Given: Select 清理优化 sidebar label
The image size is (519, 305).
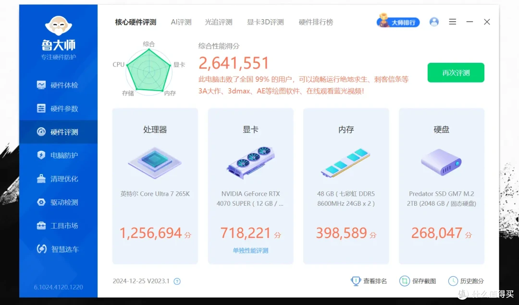Looking at the screenshot, I should tap(64, 179).
